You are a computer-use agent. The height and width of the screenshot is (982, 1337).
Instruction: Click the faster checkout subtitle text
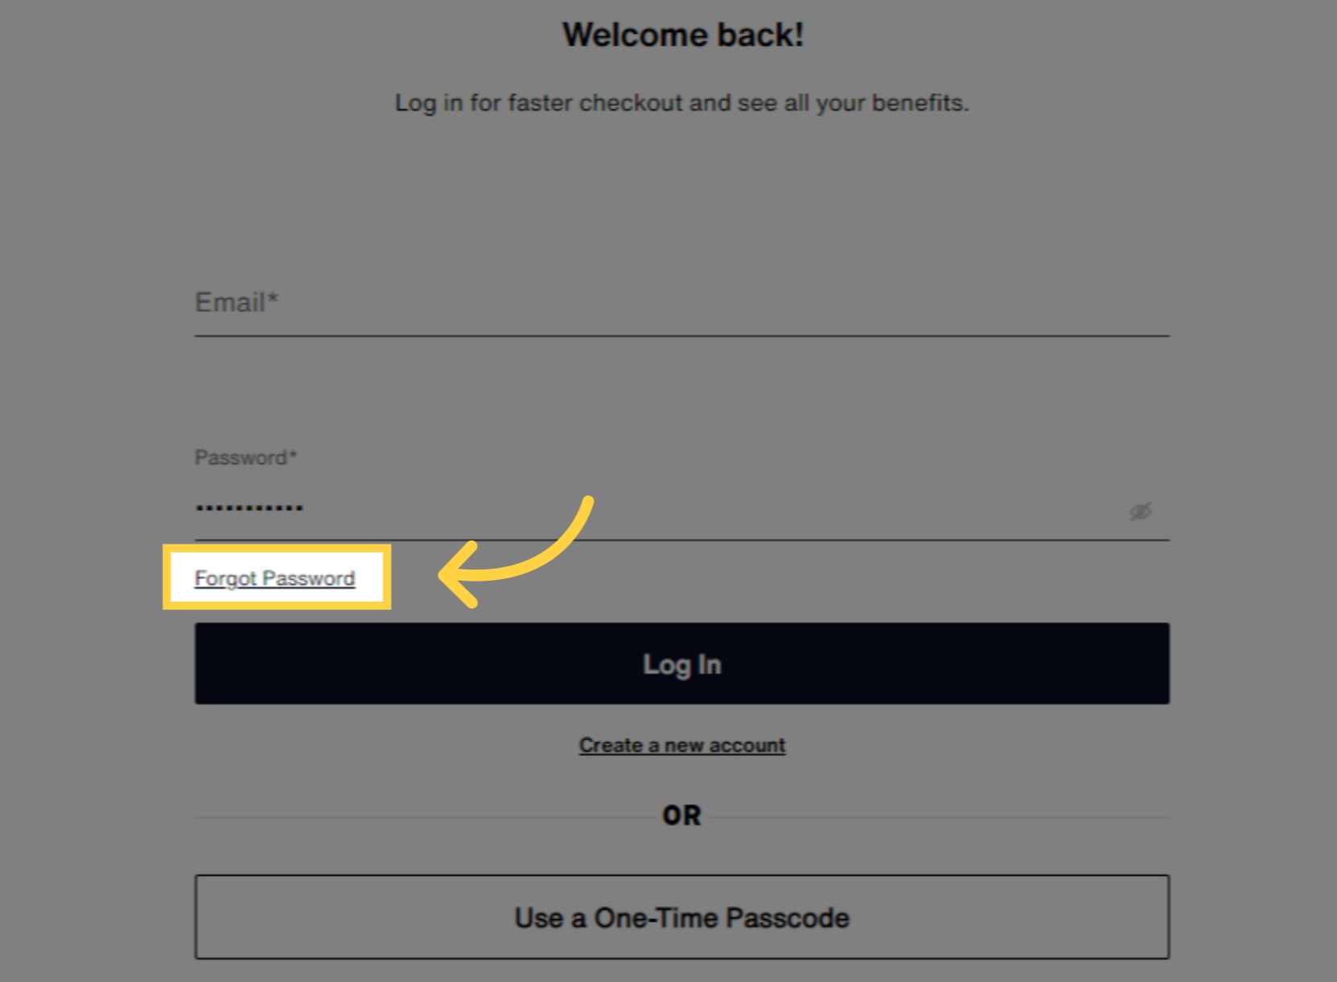tap(681, 103)
